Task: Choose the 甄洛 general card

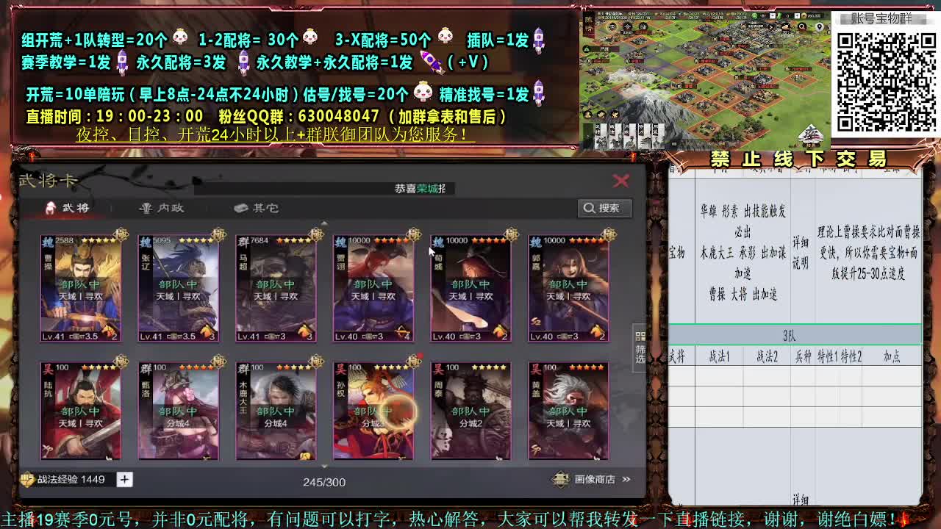Action: (x=178, y=411)
